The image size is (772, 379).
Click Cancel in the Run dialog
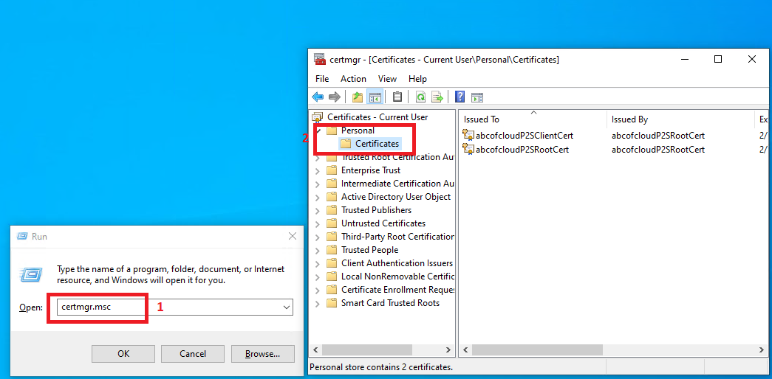coord(193,353)
